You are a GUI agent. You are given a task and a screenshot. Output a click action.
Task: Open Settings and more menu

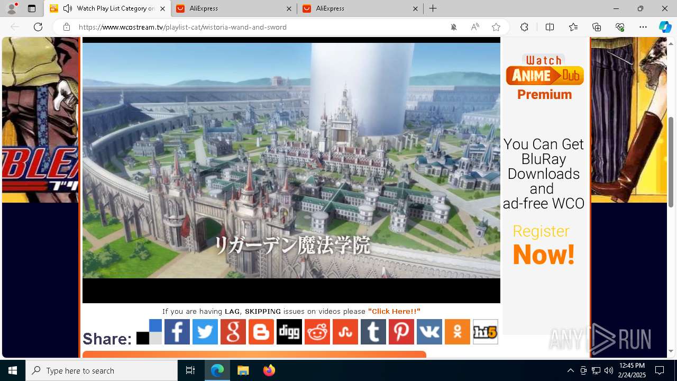pyautogui.click(x=643, y=27)
